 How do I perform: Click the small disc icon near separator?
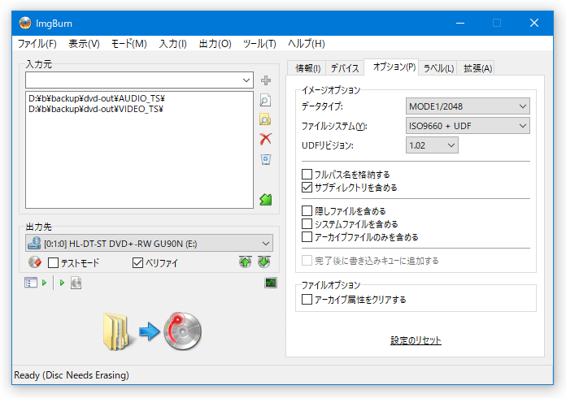(x=76, y=283)
